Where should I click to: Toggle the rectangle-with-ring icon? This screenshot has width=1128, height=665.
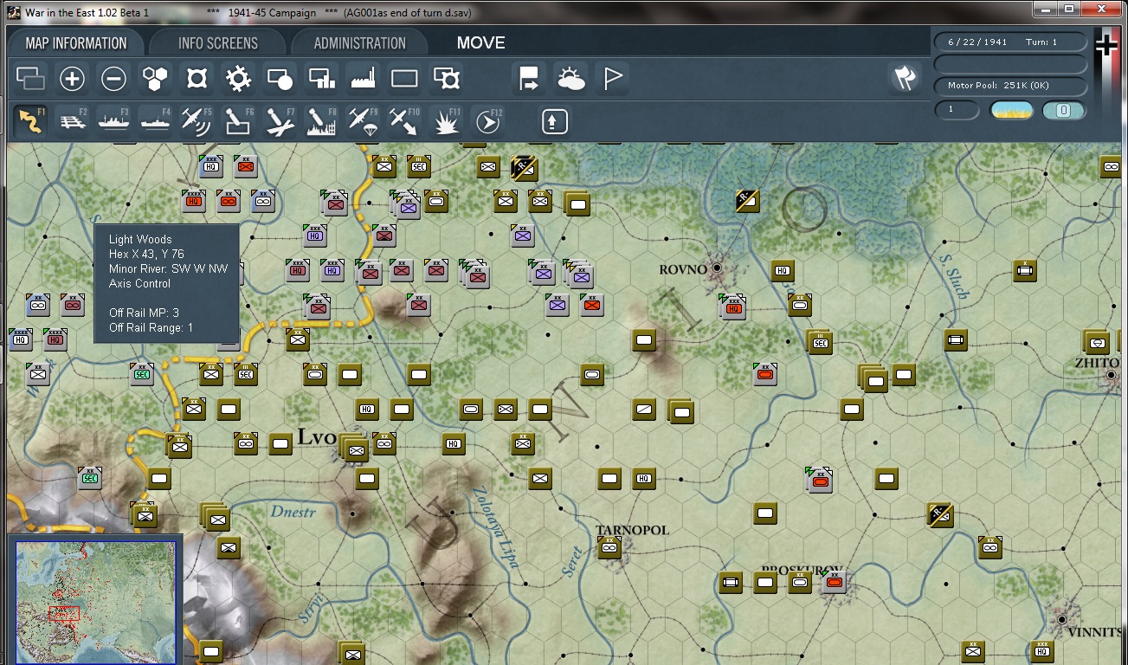tap(446, 80)
